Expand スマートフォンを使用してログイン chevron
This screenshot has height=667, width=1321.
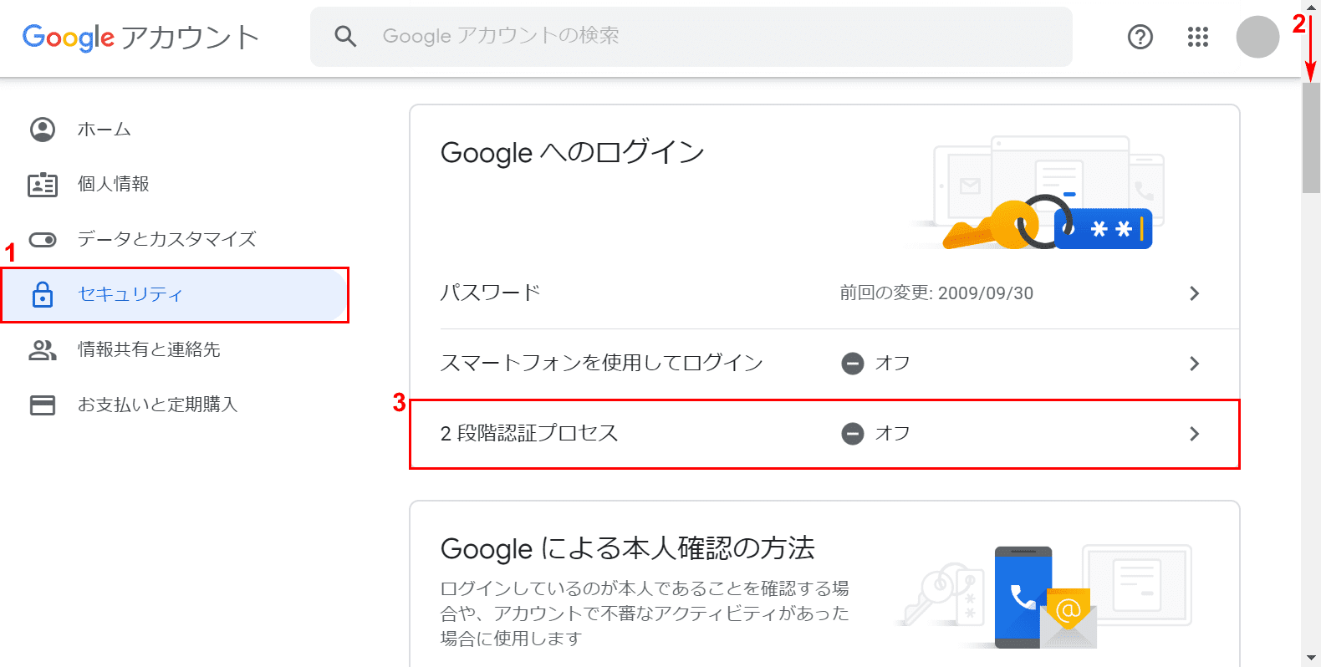[1195, 364]
